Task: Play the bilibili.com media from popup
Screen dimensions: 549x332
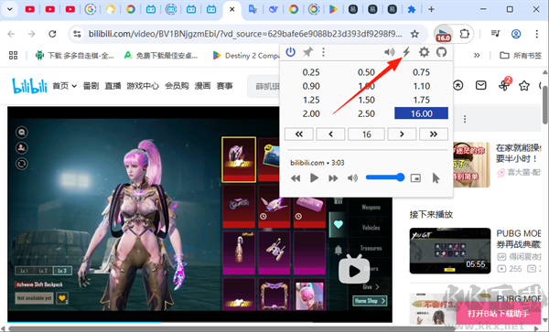Action: tap(314, 178)
